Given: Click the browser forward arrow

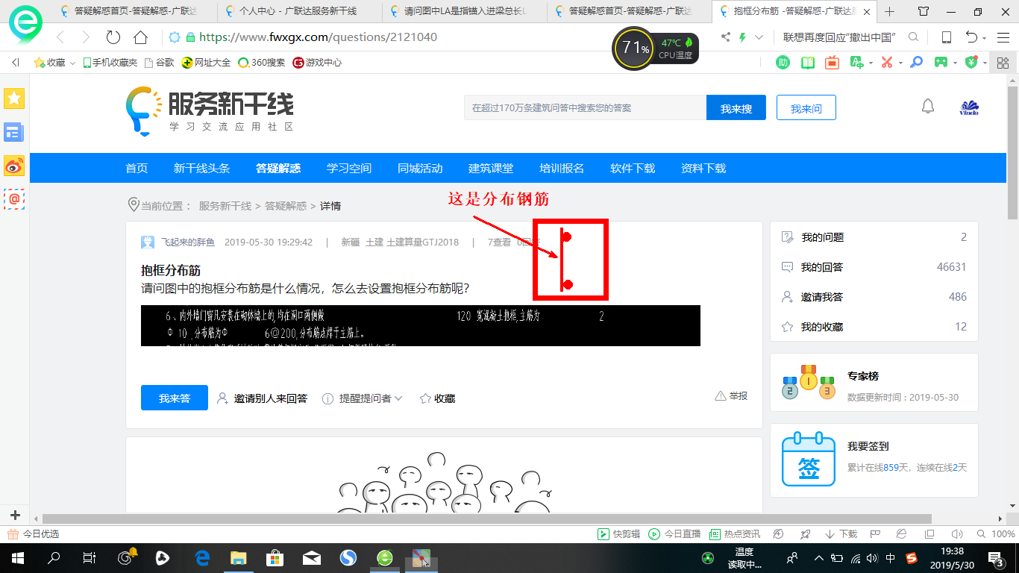Looking at the screenshot, I should tap(86, 37).
